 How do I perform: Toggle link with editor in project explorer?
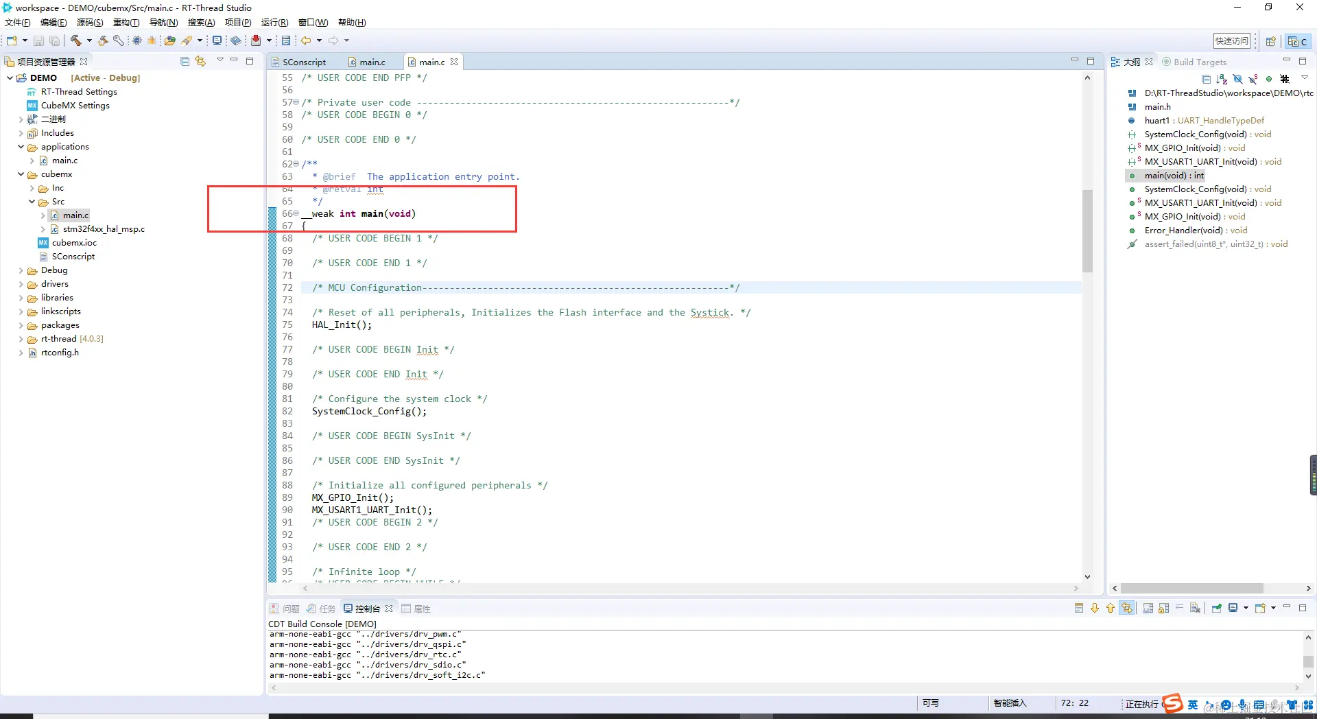coord(200,61)
